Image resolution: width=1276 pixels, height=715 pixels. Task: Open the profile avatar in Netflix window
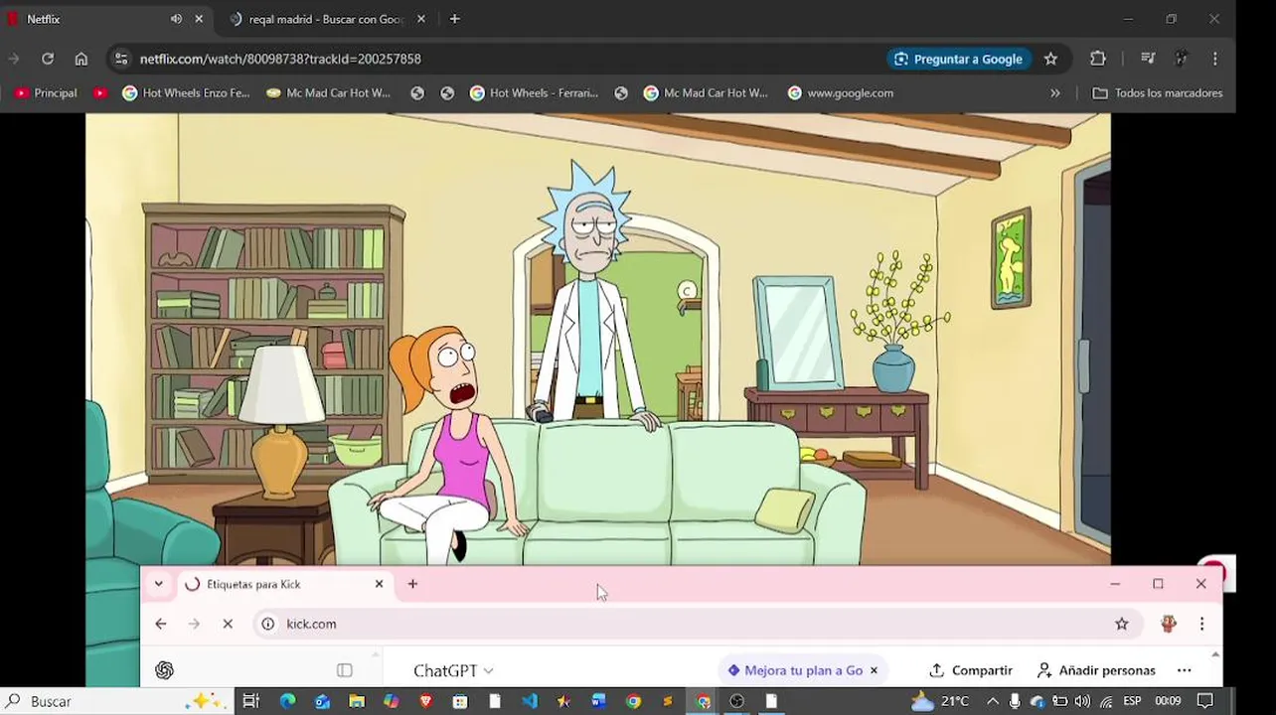point(1182,59)
